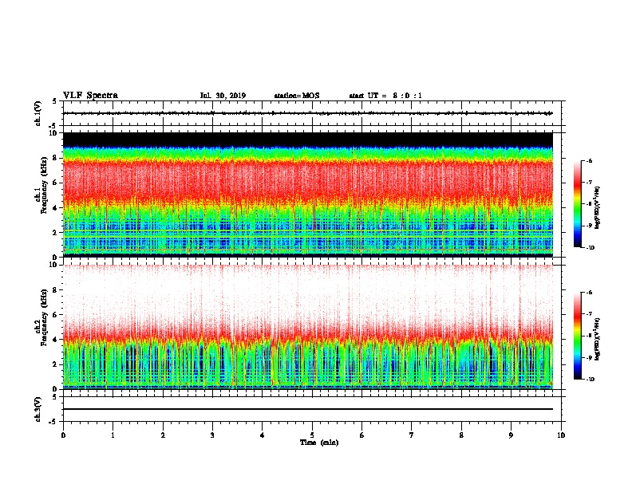Click the "-6" value on ch.2 colorbar
The height and width of the screenshot is (488, 632).
point(589,293)
